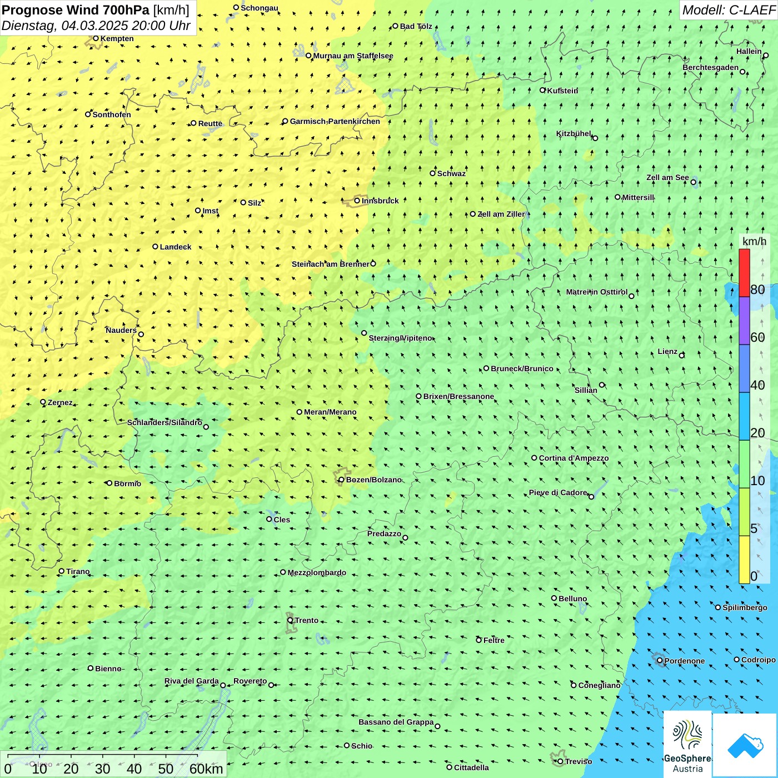Click the Riva del Garda marker

[x=223, y=685]
